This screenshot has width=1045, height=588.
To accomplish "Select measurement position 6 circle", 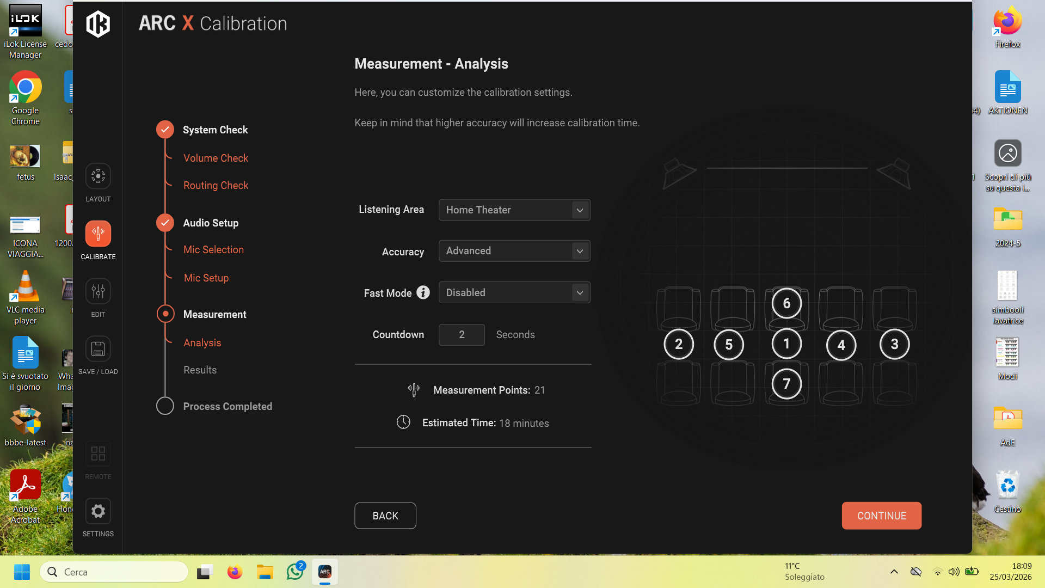I will [x=786, y=303].
